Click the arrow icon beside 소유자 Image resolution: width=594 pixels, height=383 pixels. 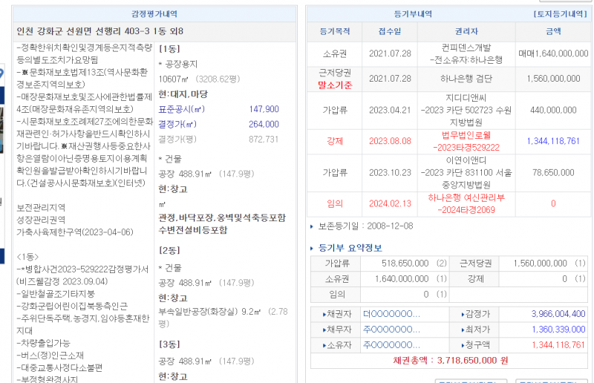pyautogui.click(x=324, y=343)
